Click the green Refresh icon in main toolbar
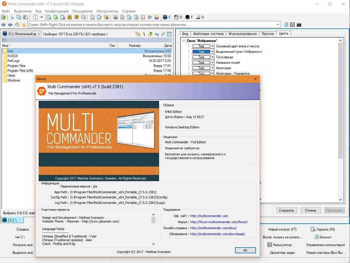 pos(4,17)
